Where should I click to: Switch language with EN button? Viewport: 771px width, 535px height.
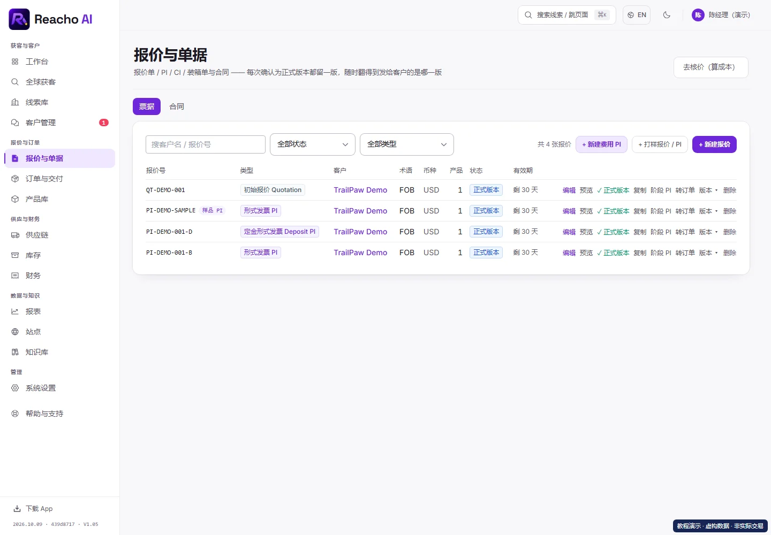637,15
